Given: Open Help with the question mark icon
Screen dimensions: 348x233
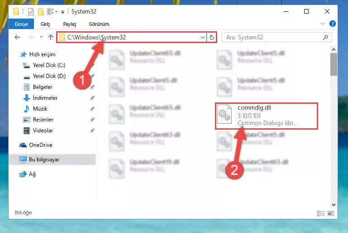Looking at the screenshot, I should click(x=332, y=24).
